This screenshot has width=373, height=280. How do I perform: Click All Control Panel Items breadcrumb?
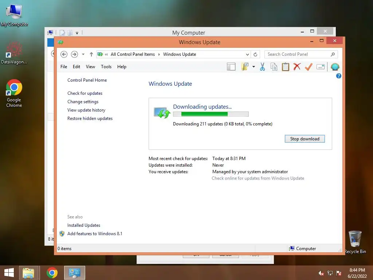(x=133, y=54)
